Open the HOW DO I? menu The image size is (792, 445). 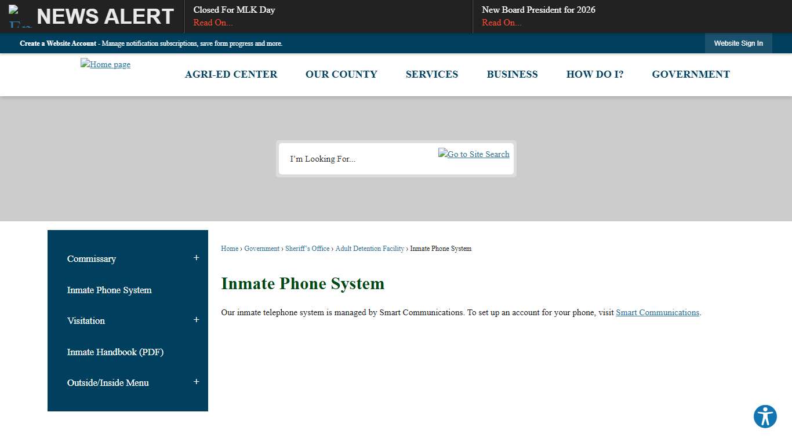(x=595, y=74)
